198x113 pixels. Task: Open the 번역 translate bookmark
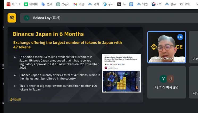pyautogui.click(x=47, y=4)
